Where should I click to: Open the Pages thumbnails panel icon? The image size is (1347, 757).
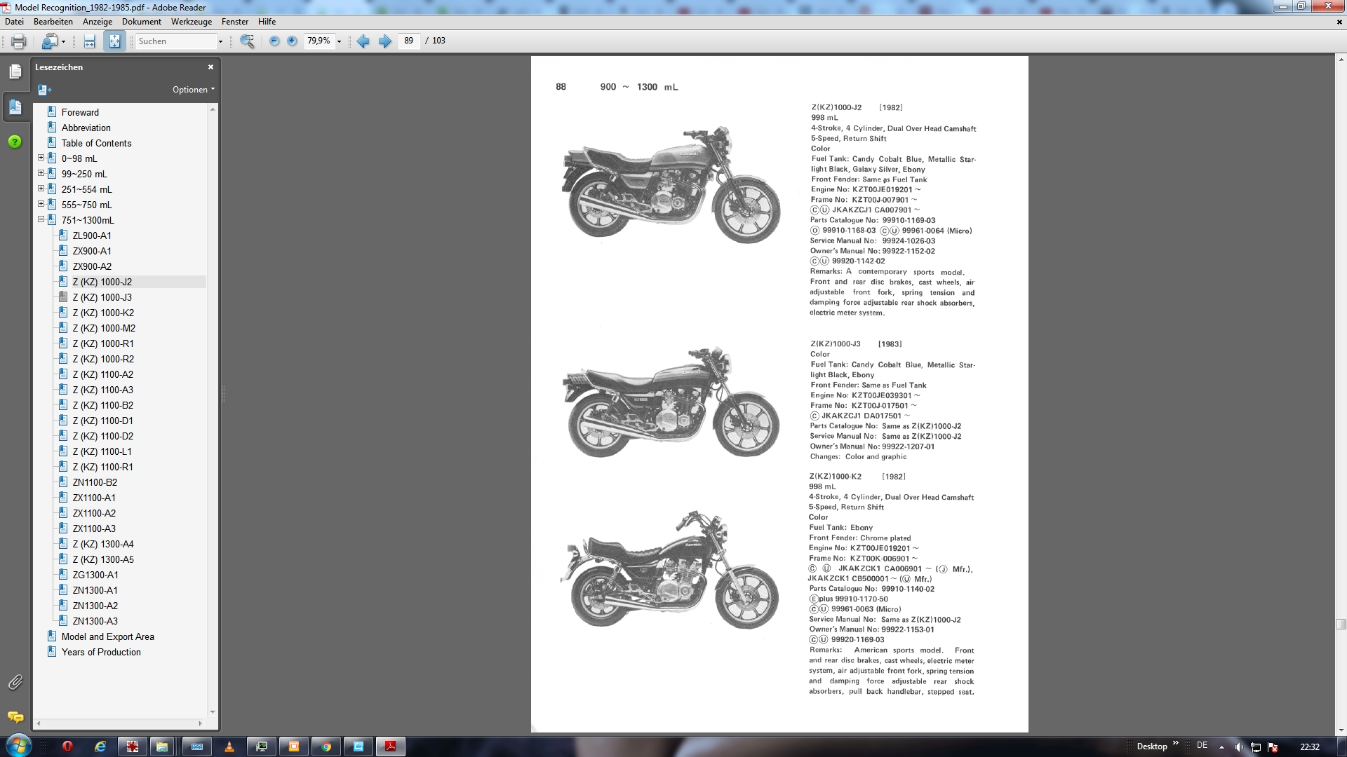[15, 71]
